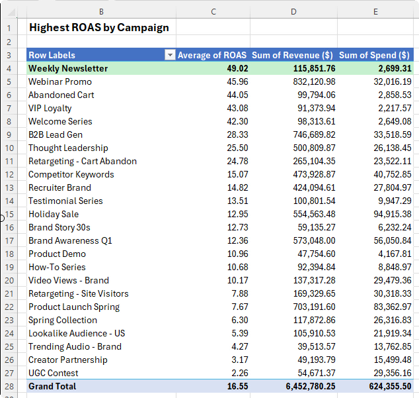Select column B header
This screenshot has height=398, width=419.
click(101, 11)
